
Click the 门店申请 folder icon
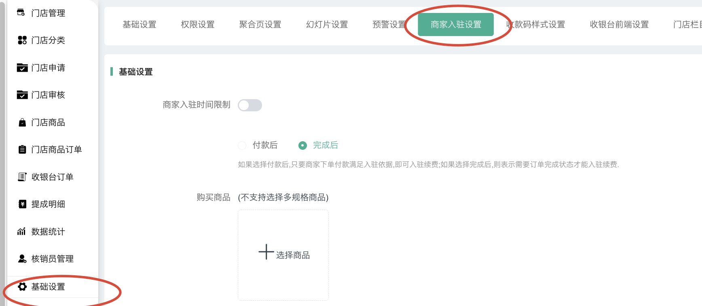[22, 68]
